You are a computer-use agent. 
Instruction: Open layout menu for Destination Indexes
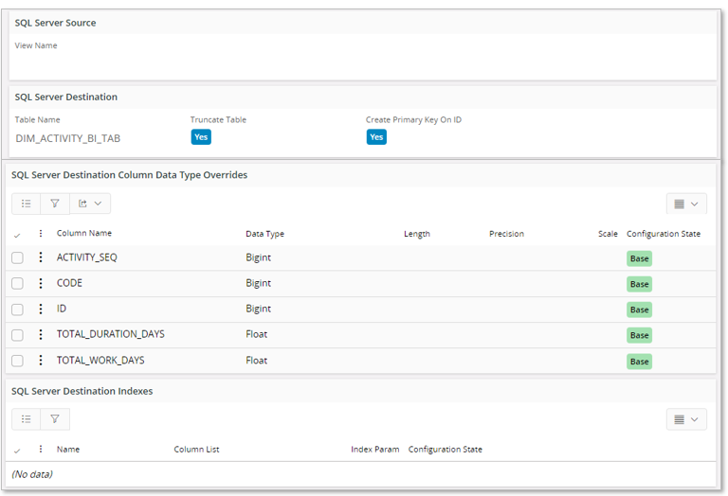coord(686,419)
